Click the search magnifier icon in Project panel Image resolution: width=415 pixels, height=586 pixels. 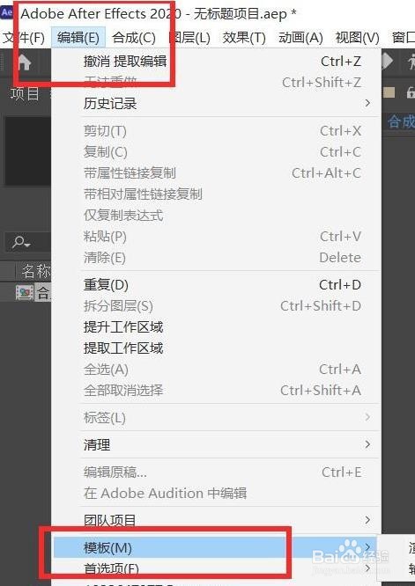point(20,243)
